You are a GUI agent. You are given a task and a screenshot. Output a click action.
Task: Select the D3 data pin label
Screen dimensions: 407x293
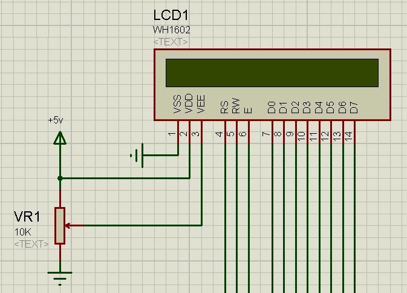coord(307,107)
